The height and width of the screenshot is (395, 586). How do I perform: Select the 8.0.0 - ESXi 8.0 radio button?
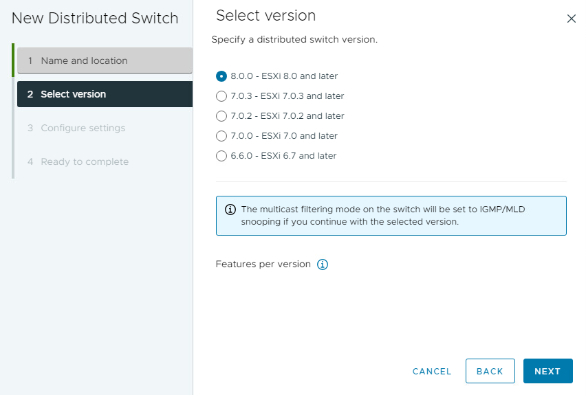point(221,76)
